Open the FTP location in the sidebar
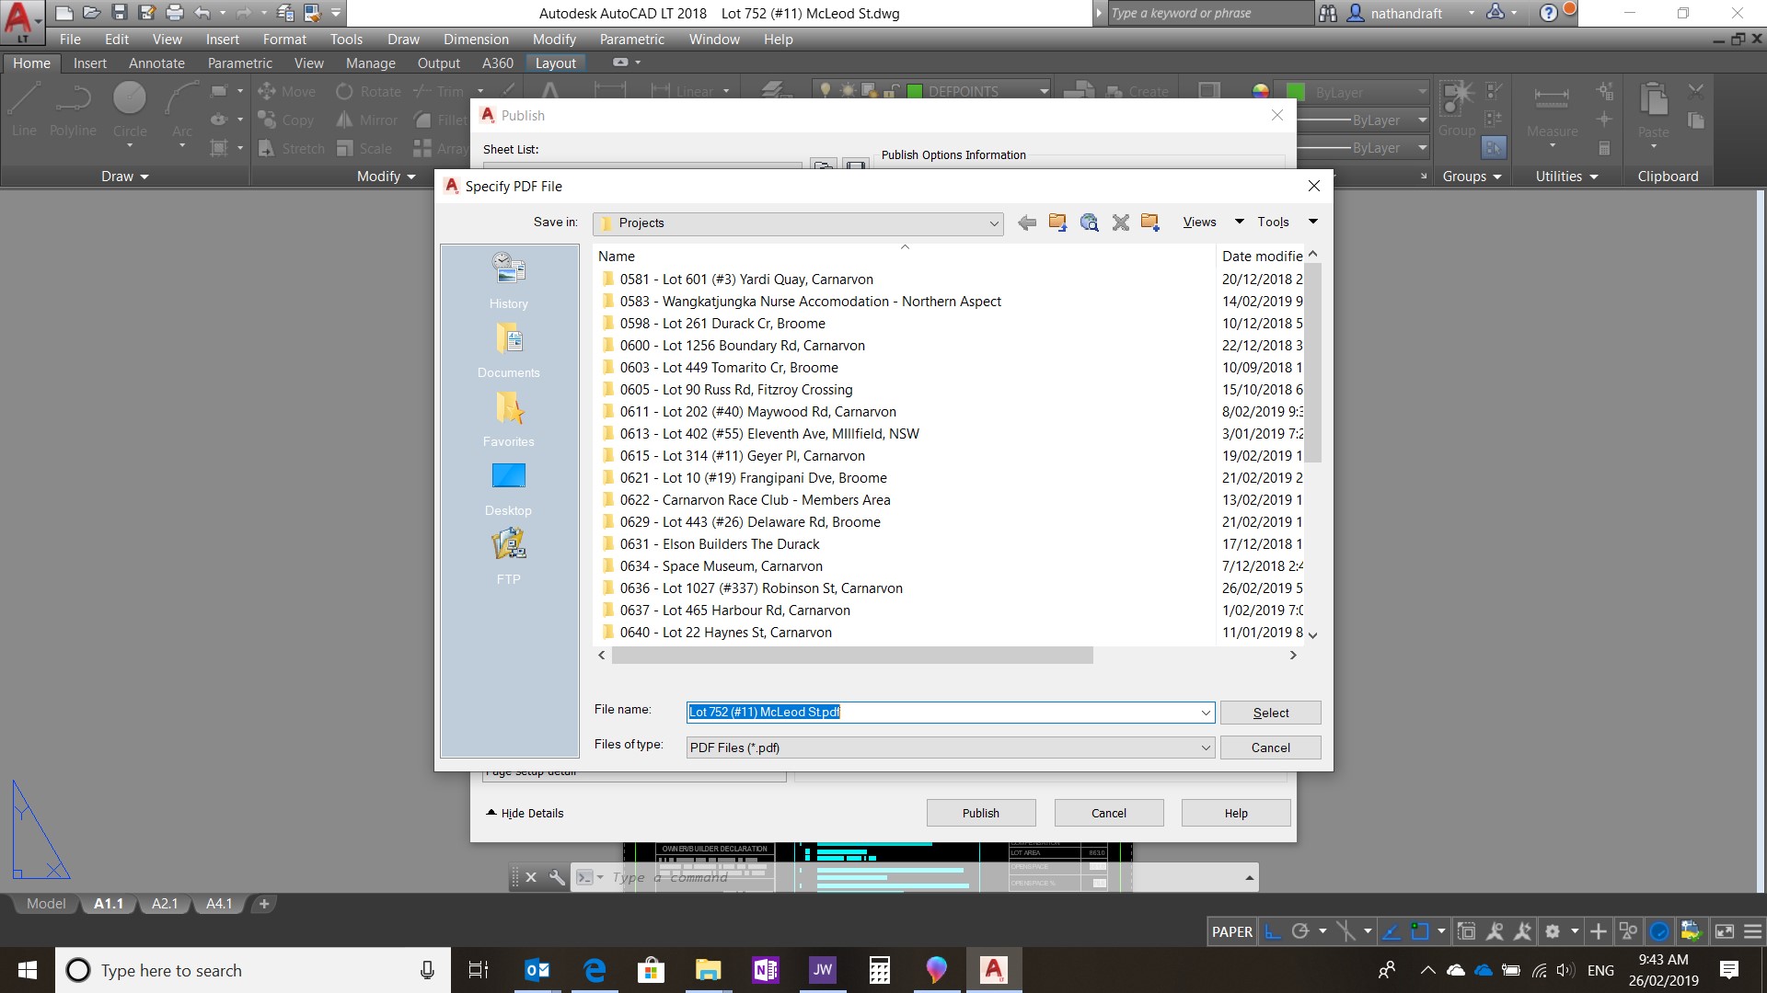 point(508,556)
